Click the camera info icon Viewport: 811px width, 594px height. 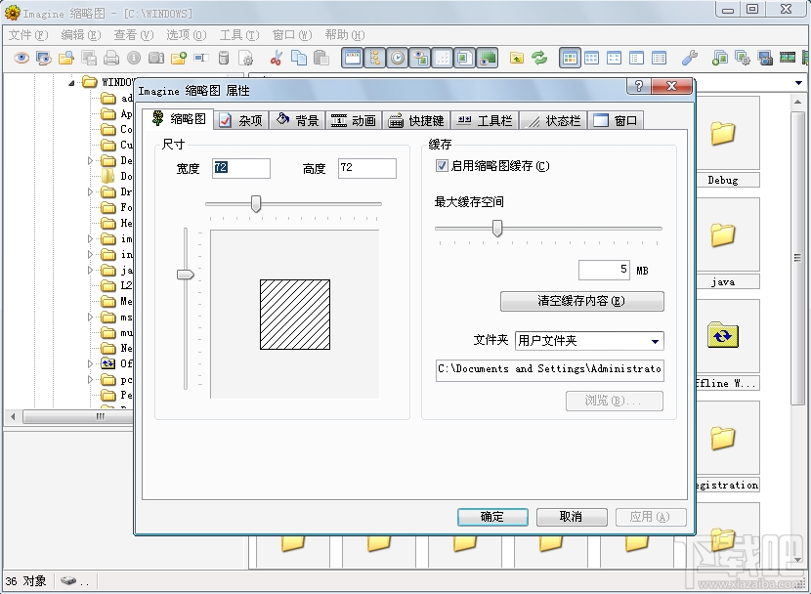[x=156, y=58]
